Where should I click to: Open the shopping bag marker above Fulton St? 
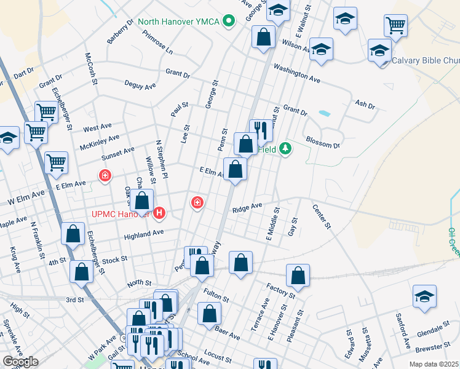pyautogui.click(x=240, y=264)
